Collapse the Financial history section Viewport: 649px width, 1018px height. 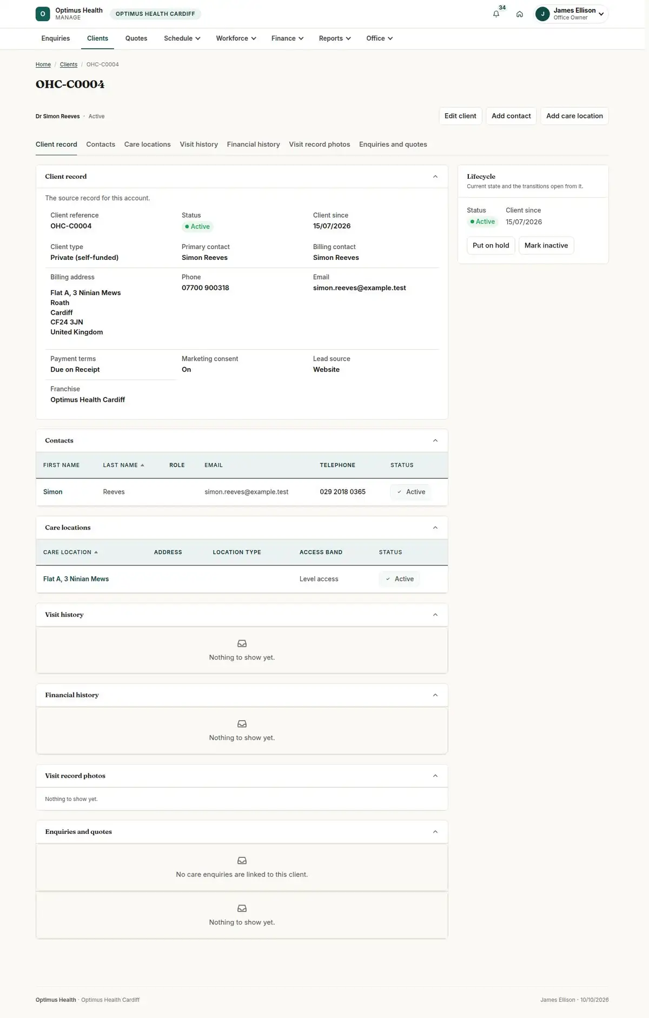[435, 695]
